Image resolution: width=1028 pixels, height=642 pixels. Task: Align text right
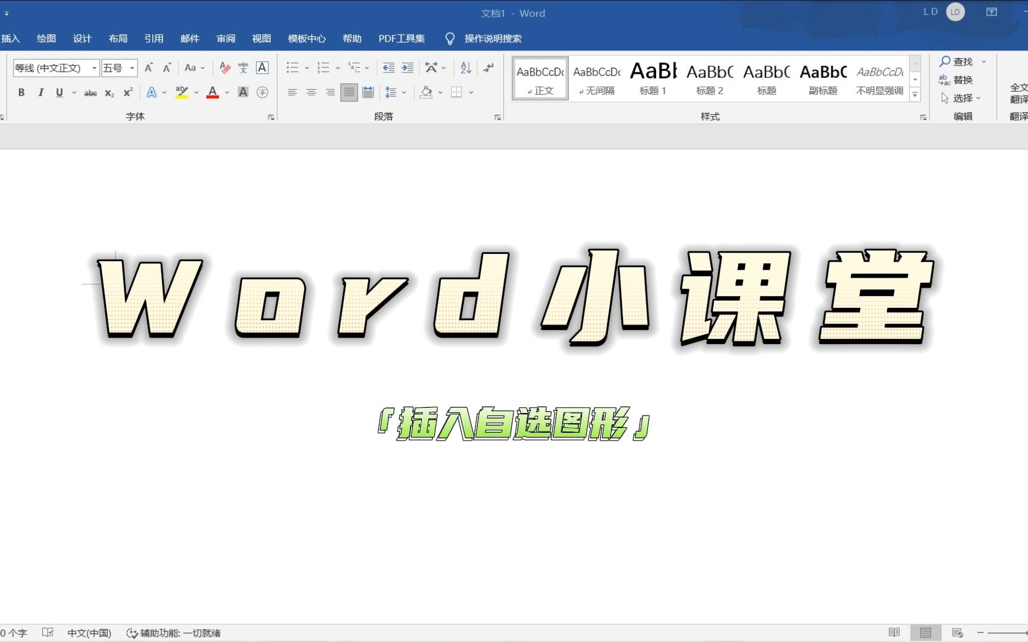click(x=330, y=93)
